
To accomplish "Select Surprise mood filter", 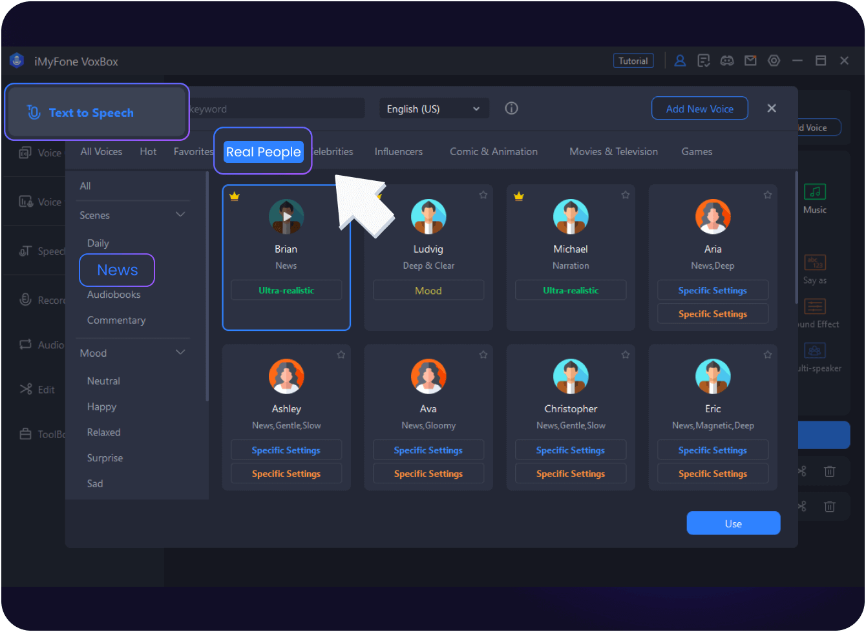I will click(x=105, y=458).
